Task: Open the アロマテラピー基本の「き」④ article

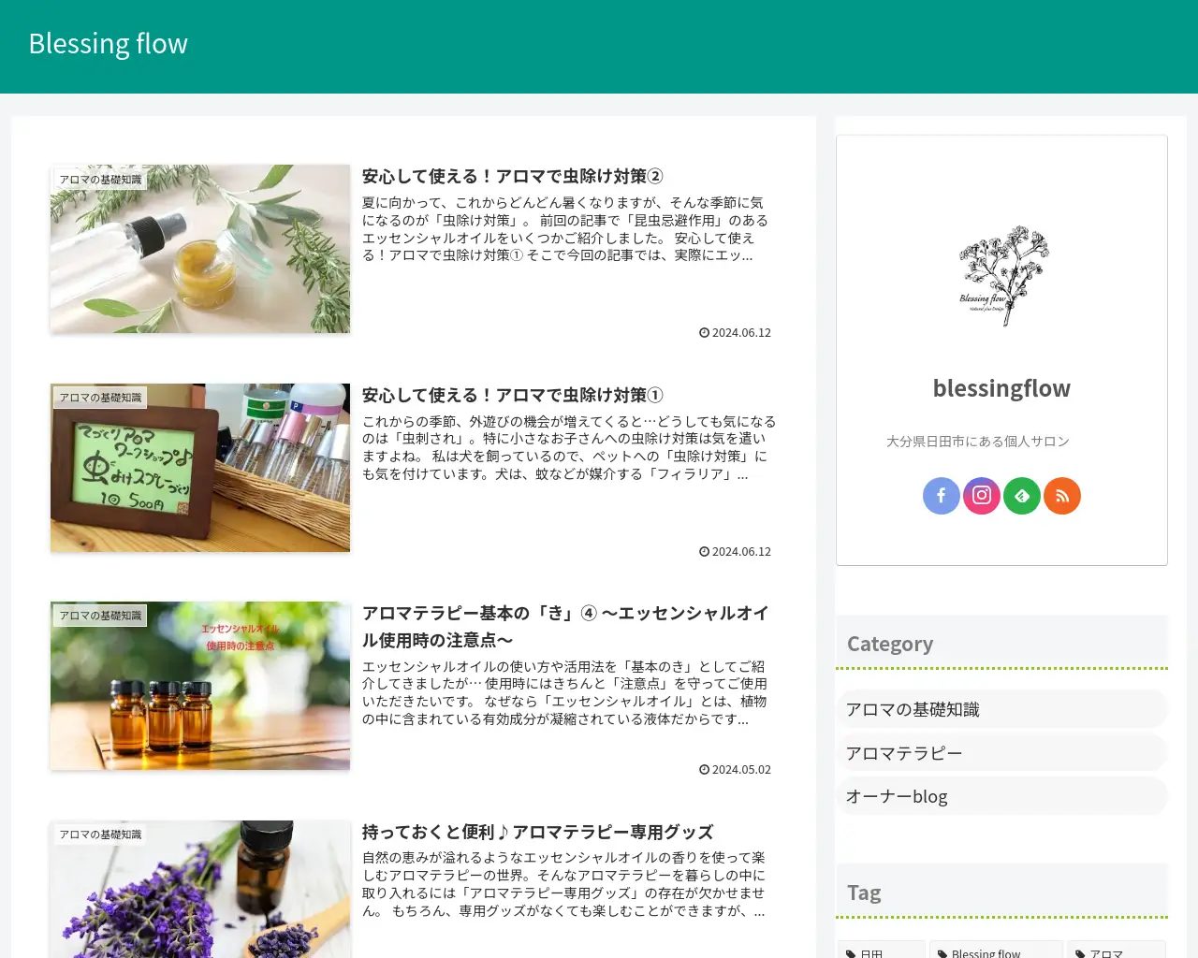Action: (564, 625)
